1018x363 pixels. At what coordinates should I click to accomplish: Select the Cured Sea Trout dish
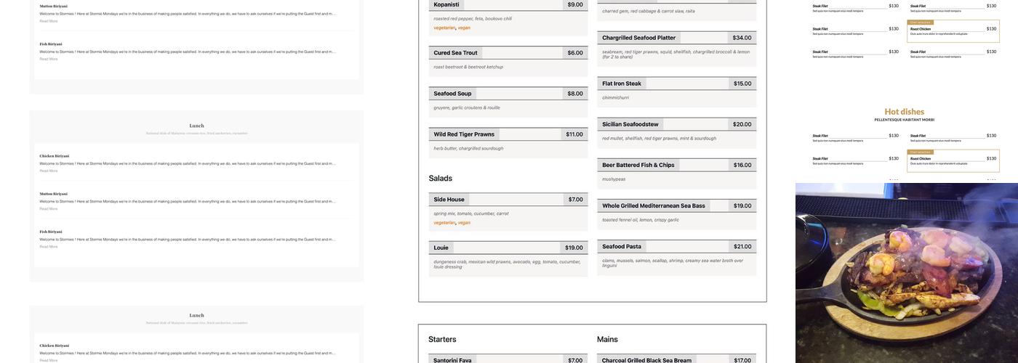(x=456, y=53)
